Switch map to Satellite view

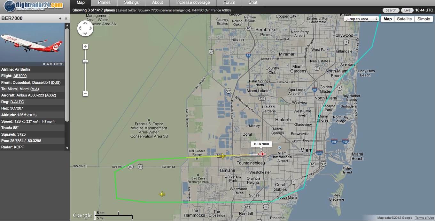tap(404, 19)
